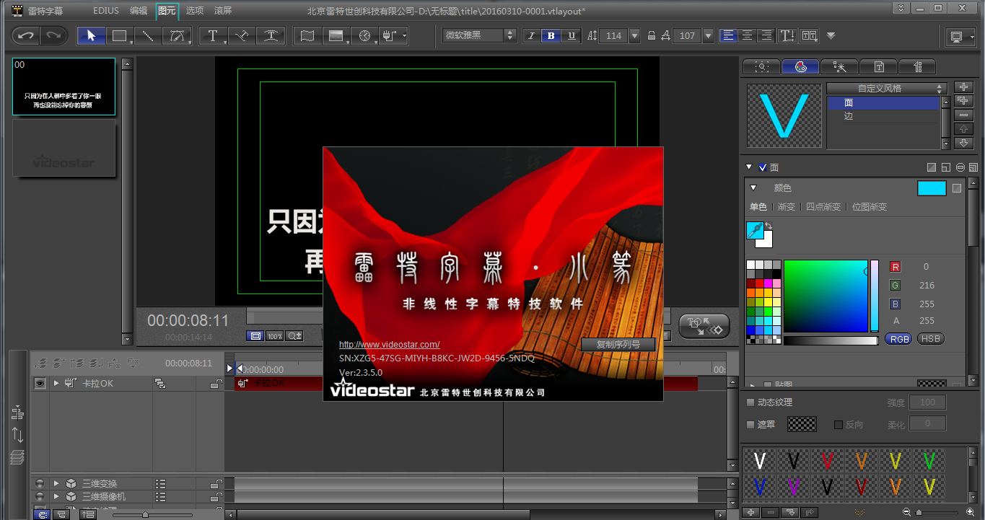985x520 pixels.
Task: Collapse the 面 section triangle
Action: [749, 167]
